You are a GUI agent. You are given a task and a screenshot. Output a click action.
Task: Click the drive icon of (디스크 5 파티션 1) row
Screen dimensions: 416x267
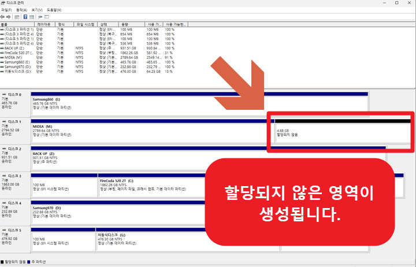click(x=2, y=39)
